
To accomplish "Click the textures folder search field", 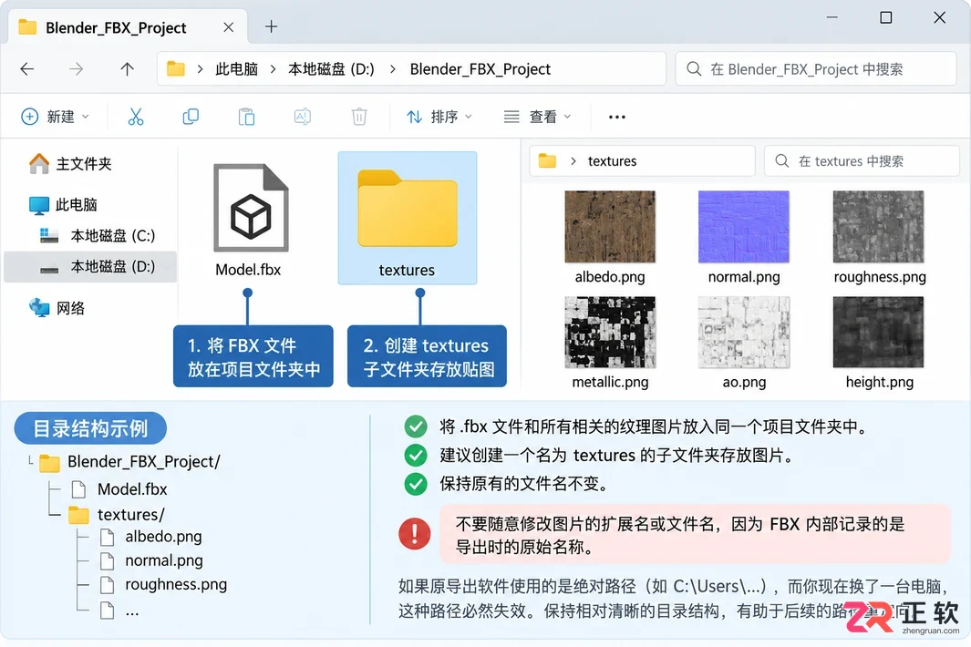I will [x=862, y=161].
